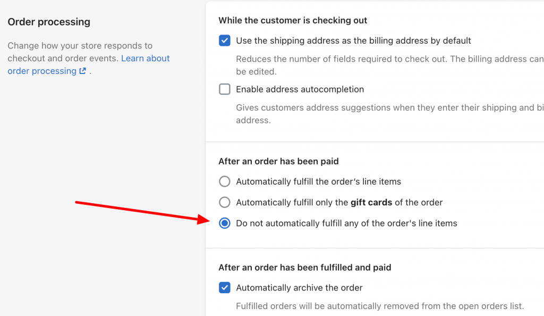Click 'While the customer is checking out' heading
The width and height of the screenshot is (544, 316).
coord(293,21)
